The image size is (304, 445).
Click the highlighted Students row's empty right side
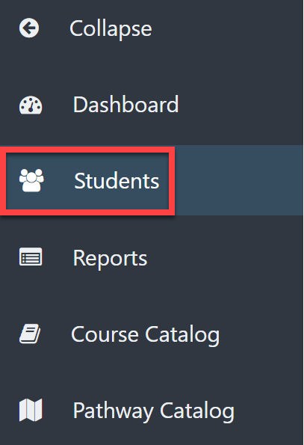tap(238, 180)
